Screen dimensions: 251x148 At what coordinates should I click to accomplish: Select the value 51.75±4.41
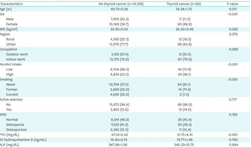185,135
